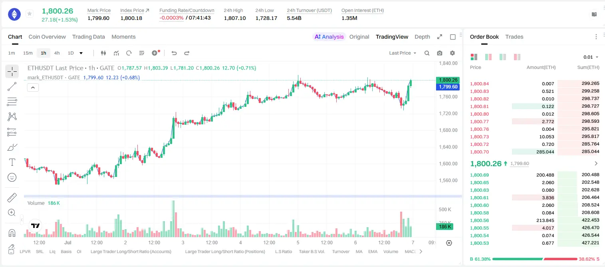
Task: Expand the time interval dropdown arrow
Action: coord(81,53)
